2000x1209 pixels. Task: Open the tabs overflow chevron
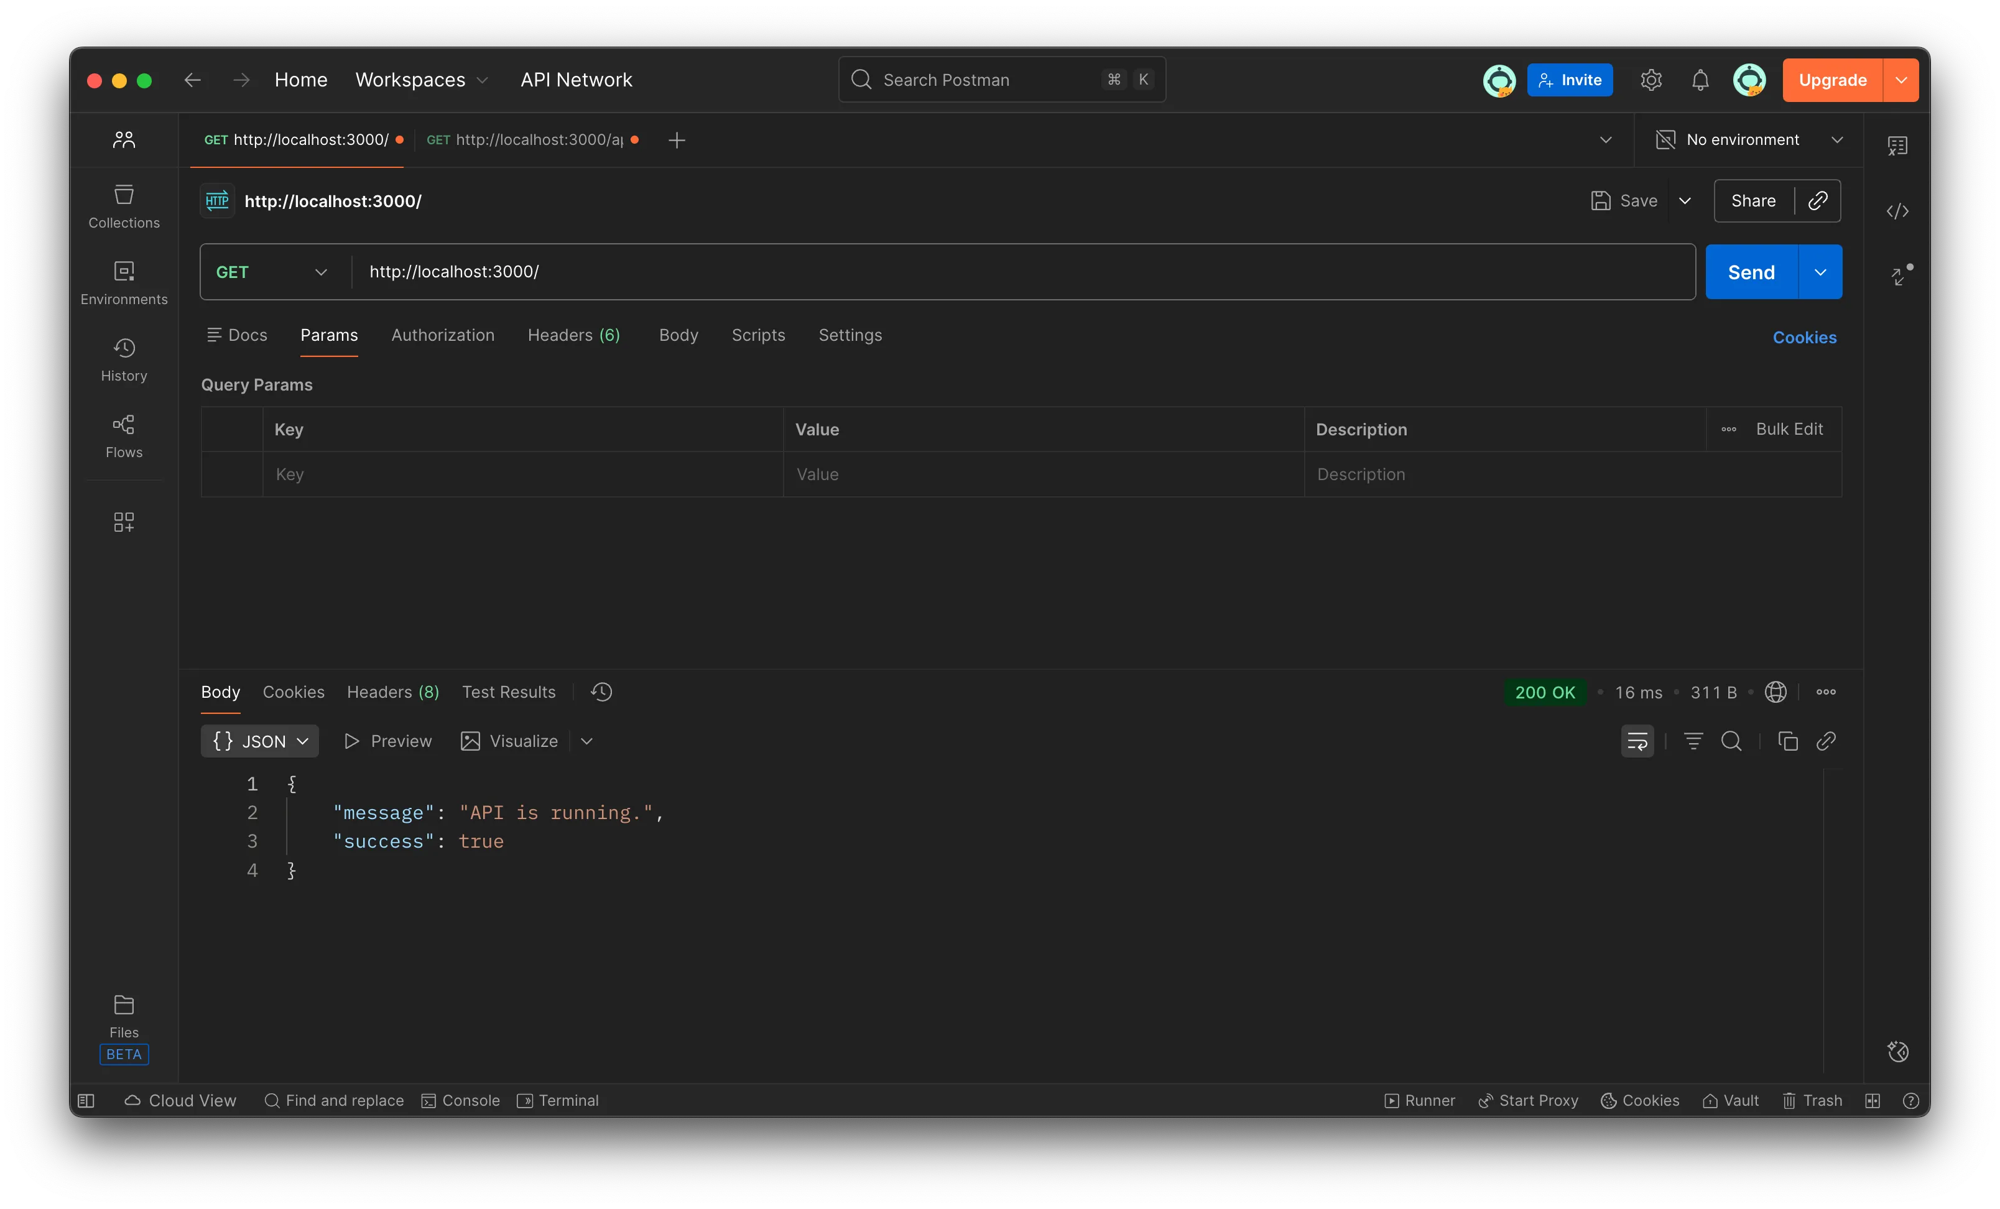[1604, 140]
